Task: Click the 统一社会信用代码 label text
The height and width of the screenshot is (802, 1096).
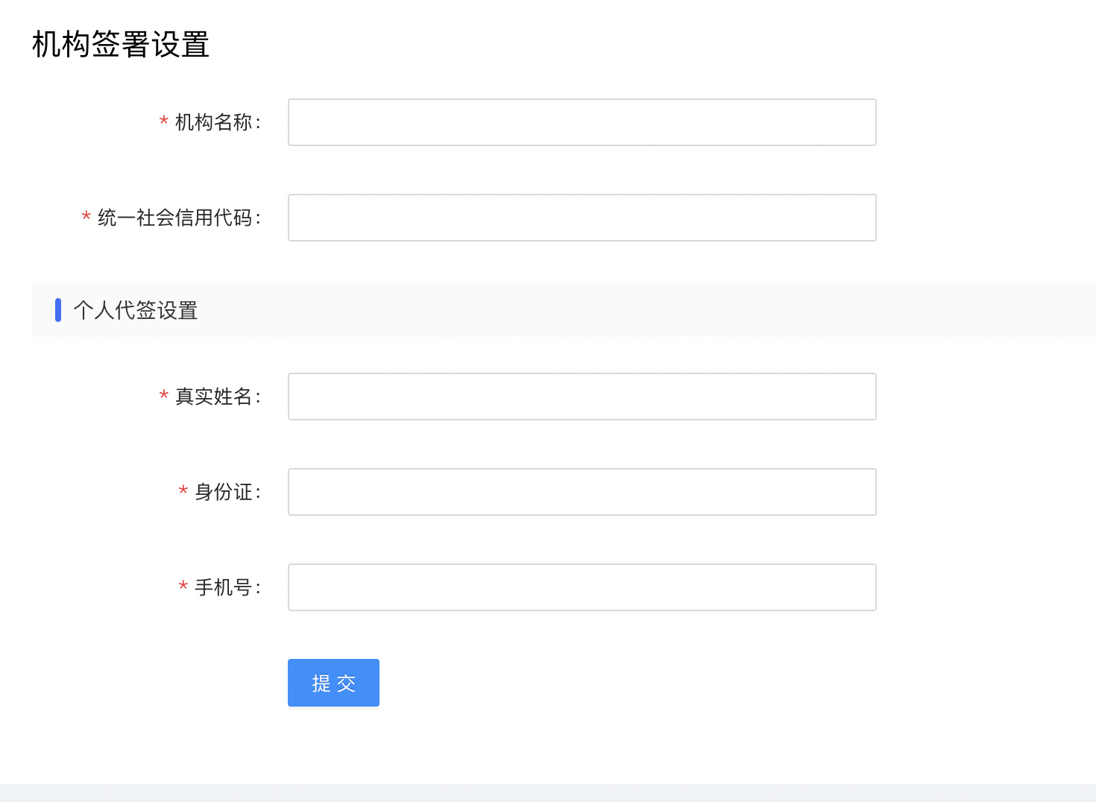Action: [x=175, y=218]
